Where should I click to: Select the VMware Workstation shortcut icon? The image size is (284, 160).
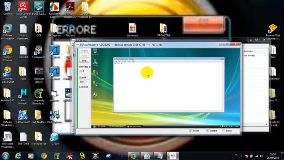click(x=8, y=32)
